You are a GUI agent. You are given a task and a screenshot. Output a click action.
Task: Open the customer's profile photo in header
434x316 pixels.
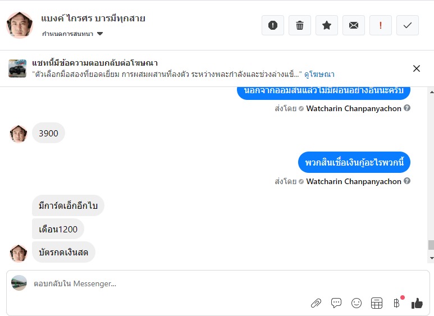[20, 25]
